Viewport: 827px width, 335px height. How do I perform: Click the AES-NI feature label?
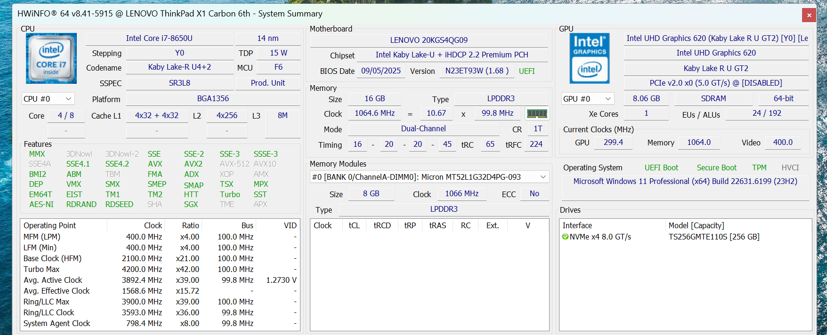(x=41, y=205)
